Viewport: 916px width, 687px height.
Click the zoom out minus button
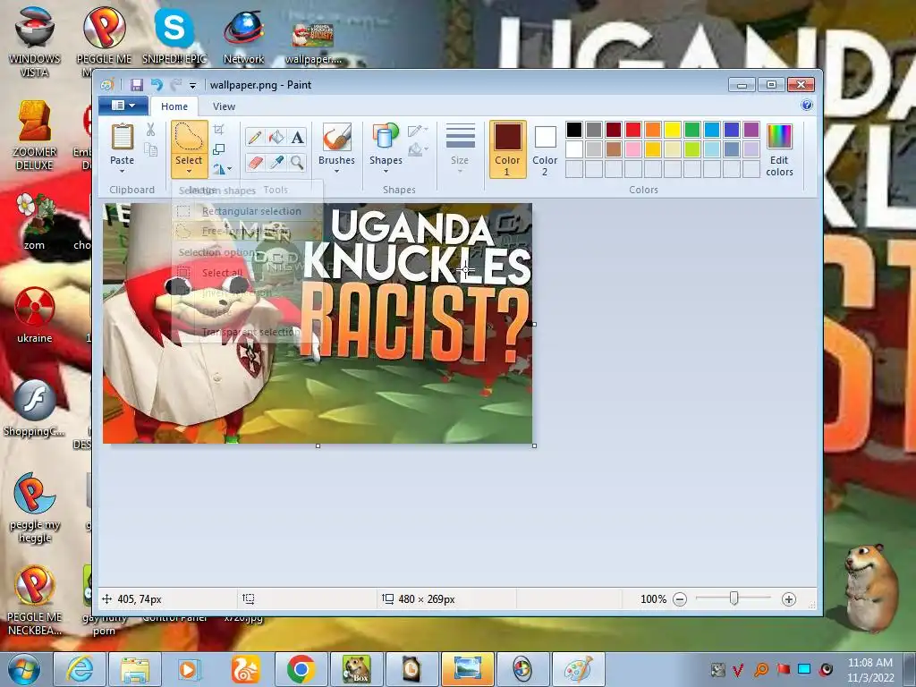click(x=680, y=599)
